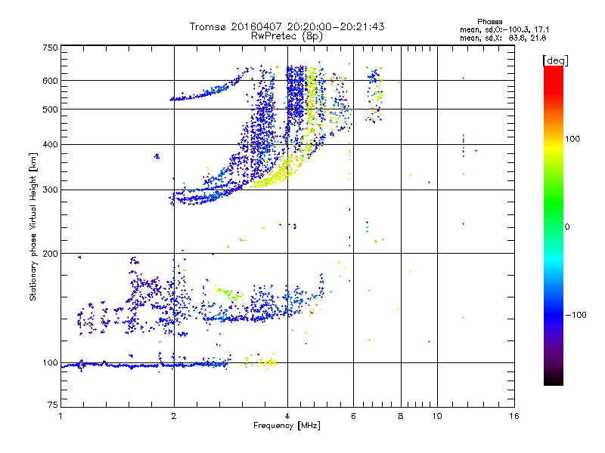Click the y-axis tick label '600'
Viewport: 605px width, 453px height.
pyautogui.click(x=50, y=81)
